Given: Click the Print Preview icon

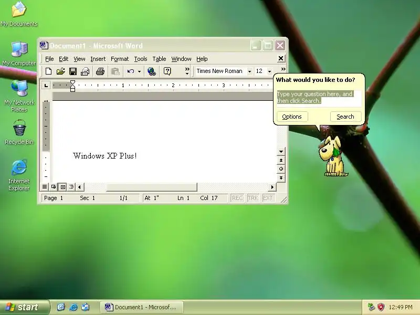Looking at the screenshot, I should point(85,71).
